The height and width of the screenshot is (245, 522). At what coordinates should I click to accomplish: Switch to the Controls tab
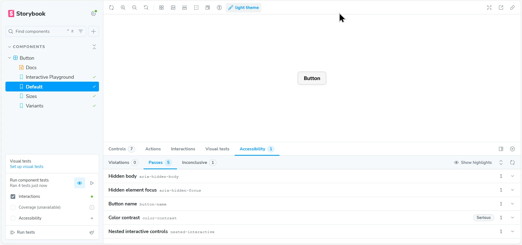coord(117,149)
